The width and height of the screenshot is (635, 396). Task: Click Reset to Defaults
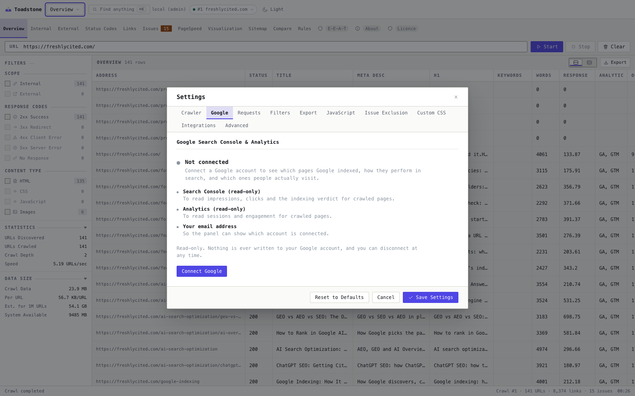(x=339, y=297)
